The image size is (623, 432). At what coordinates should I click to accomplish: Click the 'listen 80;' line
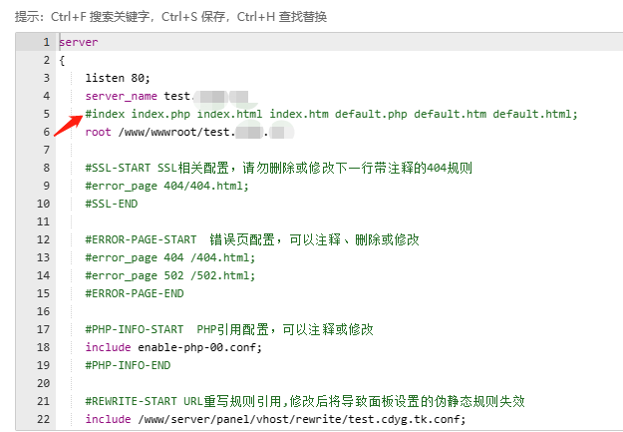click(118, 78)
